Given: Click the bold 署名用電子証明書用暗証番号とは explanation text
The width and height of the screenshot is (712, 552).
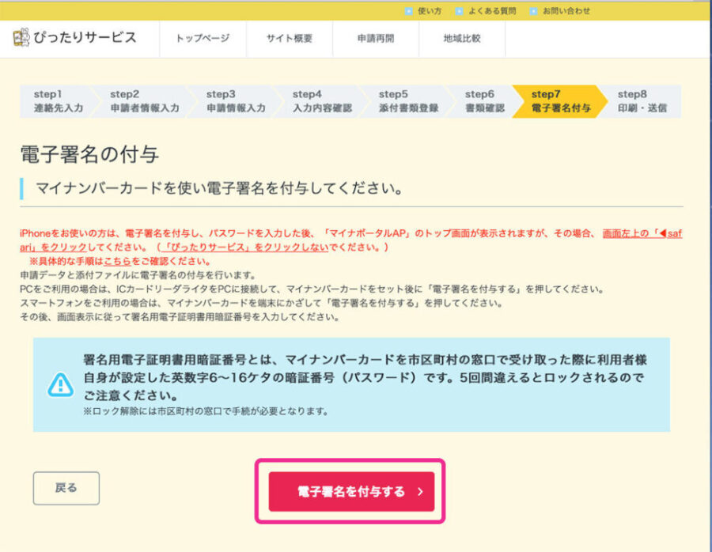Looking at the screenshot, I should [365, 377].
